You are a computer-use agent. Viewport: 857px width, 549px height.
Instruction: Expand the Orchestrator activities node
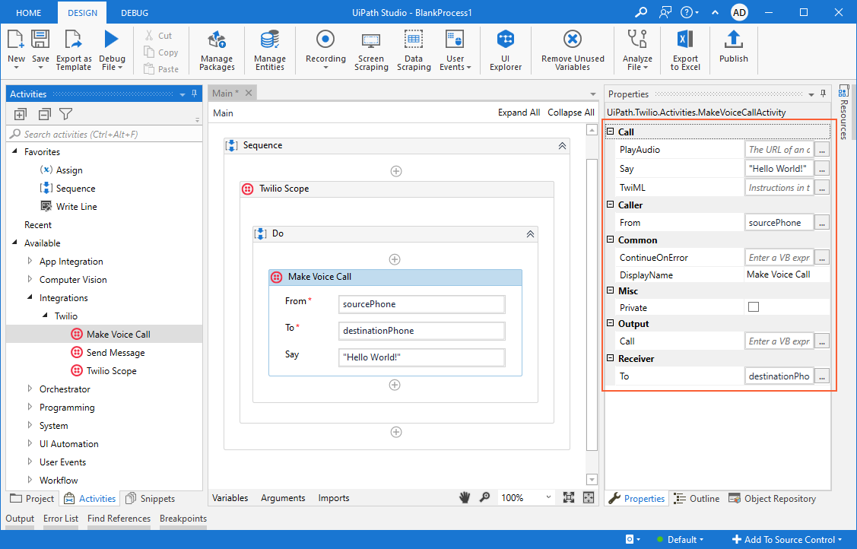point(30,389)
